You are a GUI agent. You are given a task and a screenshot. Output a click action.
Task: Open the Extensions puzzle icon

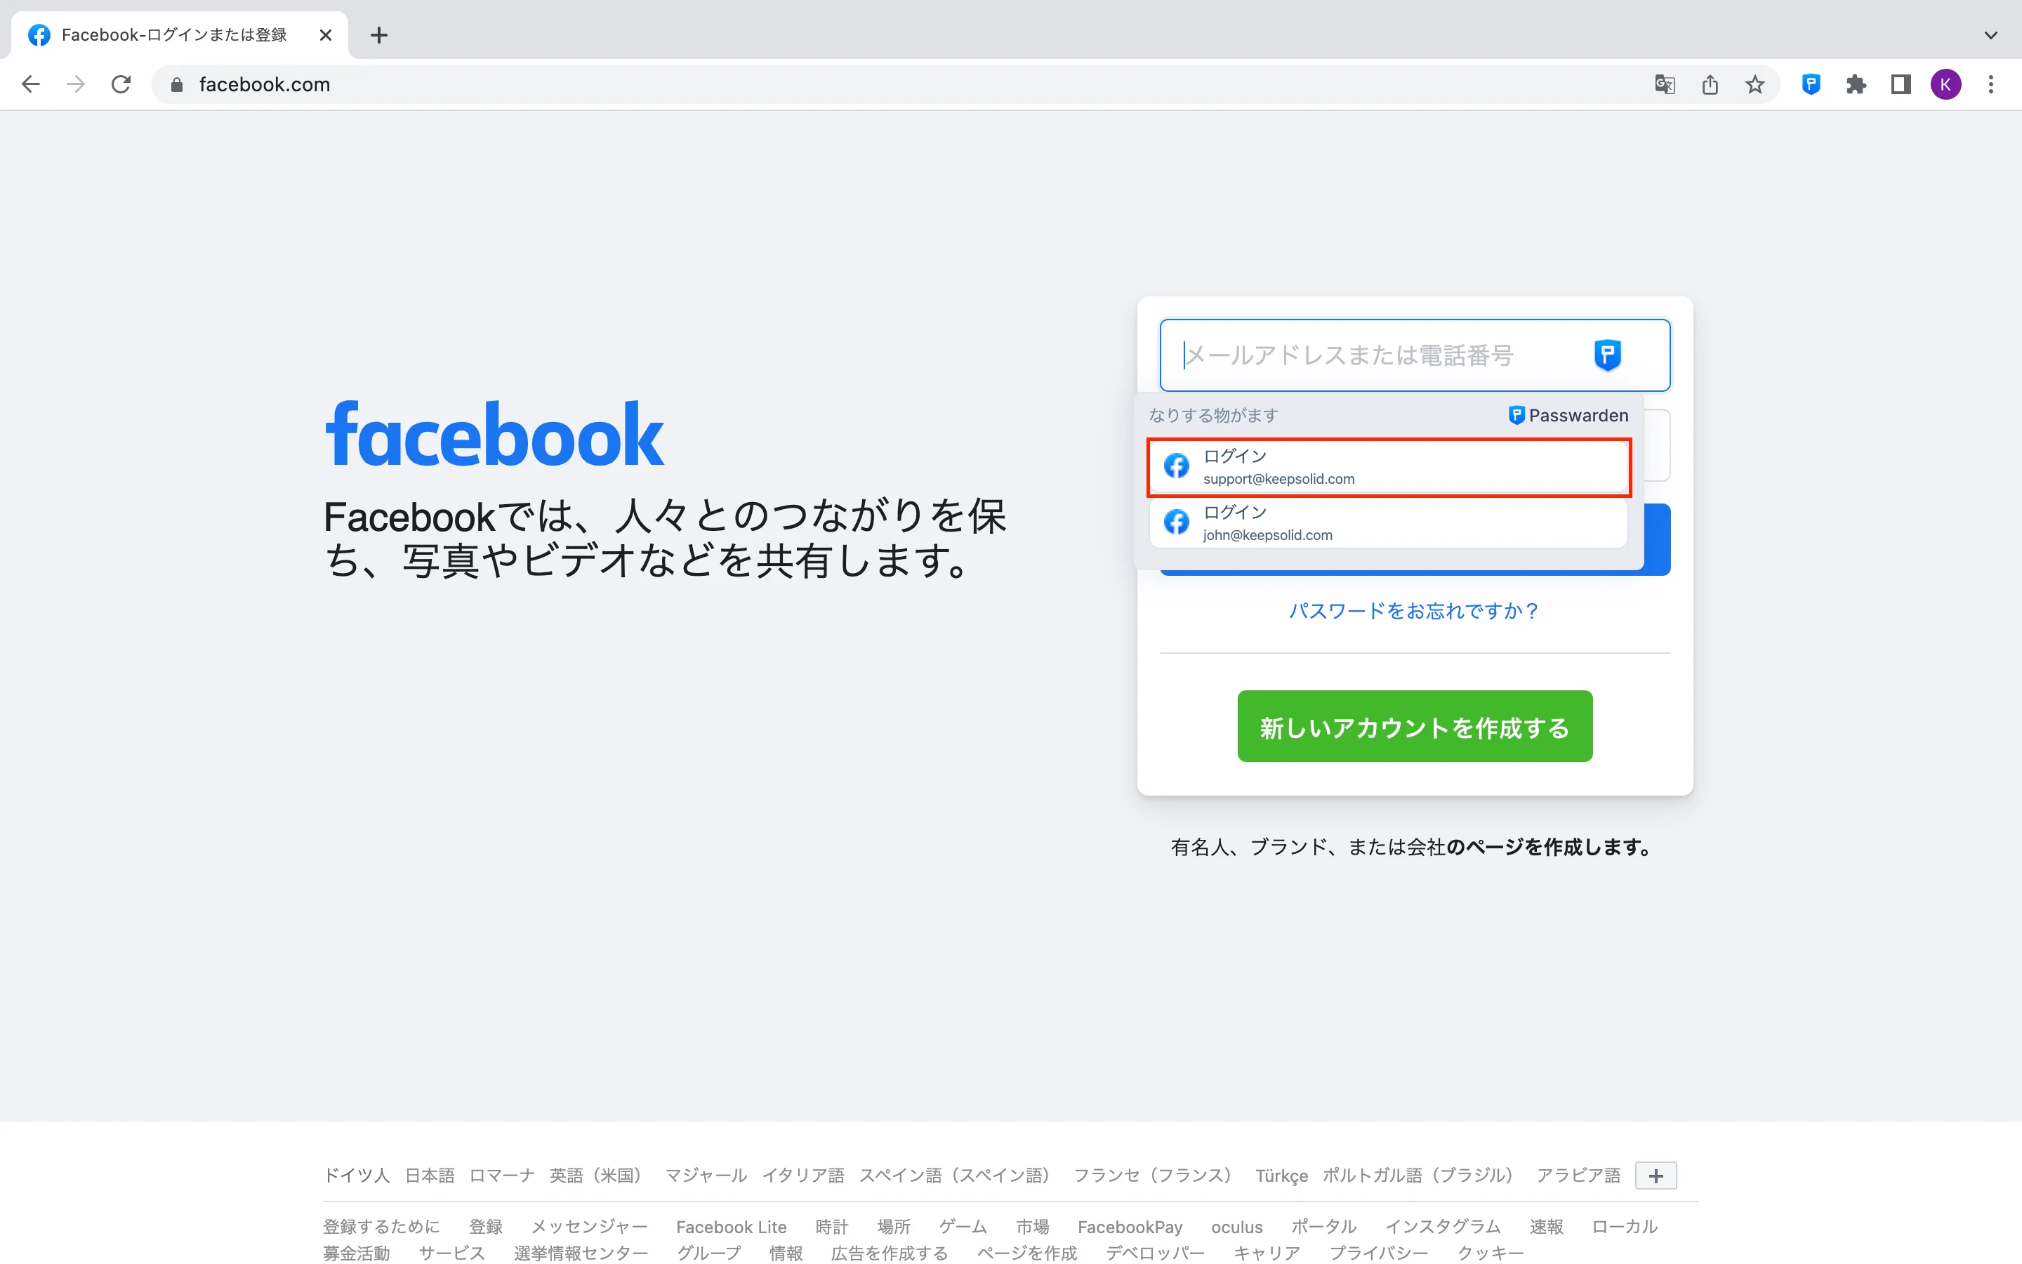coord(1856,84)
